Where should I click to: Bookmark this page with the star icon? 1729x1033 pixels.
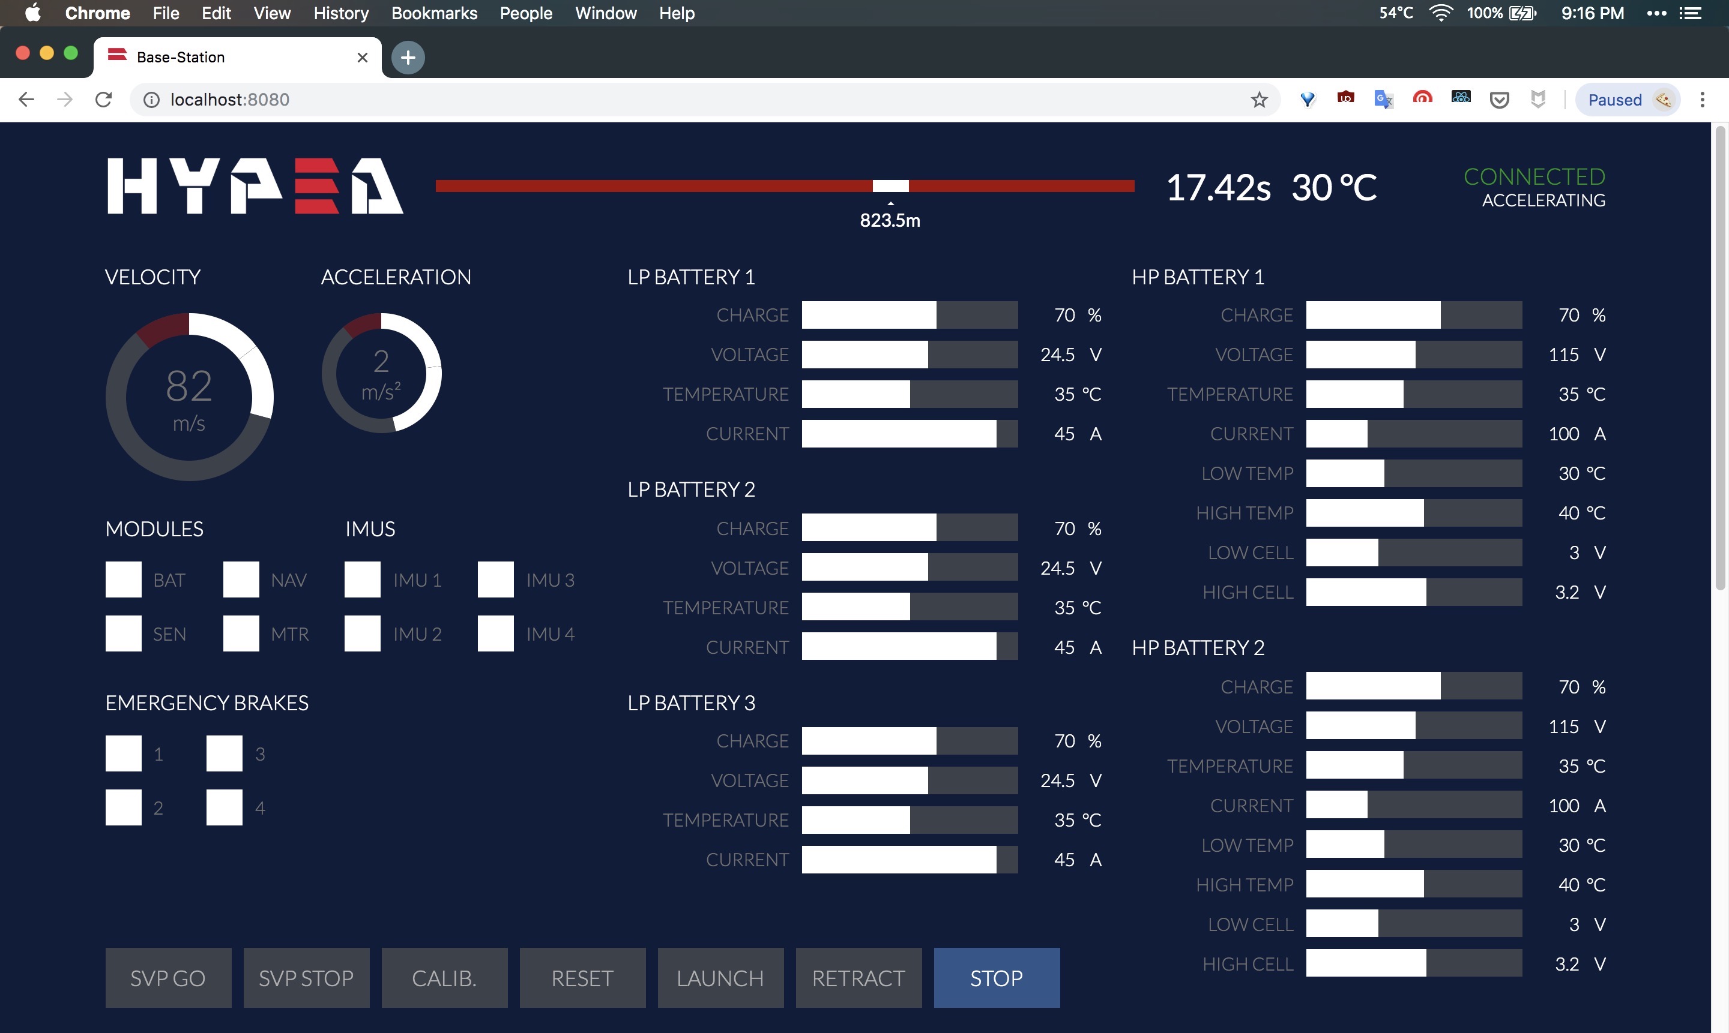tap(1259, 100)
